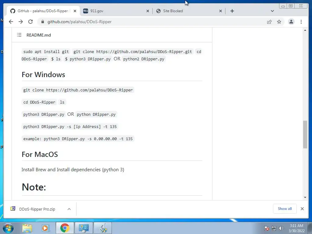Click the 'For Windows' heading
Image resolution: width=312 pixels, height=234 pixels.
click(x=43, y=75)
